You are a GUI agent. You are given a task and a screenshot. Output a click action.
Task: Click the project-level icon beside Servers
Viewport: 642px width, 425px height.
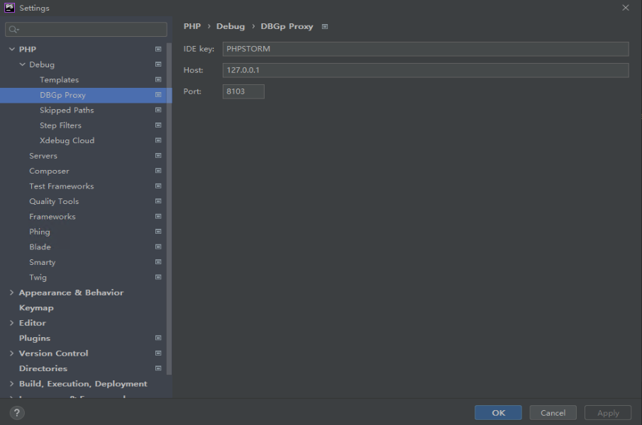click(x=158, y=156)
